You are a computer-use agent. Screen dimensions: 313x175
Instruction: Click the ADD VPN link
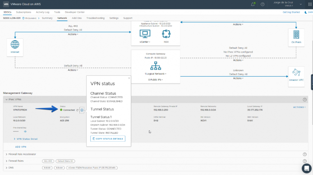point(21,147)
